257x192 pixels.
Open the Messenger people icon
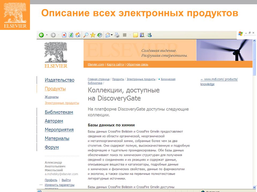pos(149,35)
